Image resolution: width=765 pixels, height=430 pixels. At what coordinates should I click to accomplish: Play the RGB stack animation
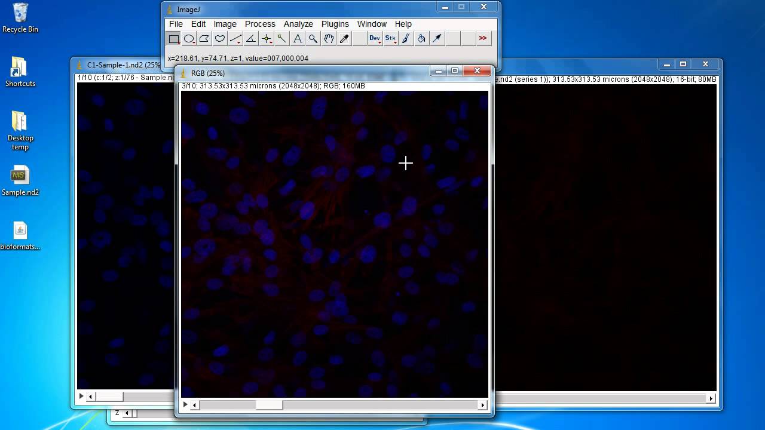[185, 404]
